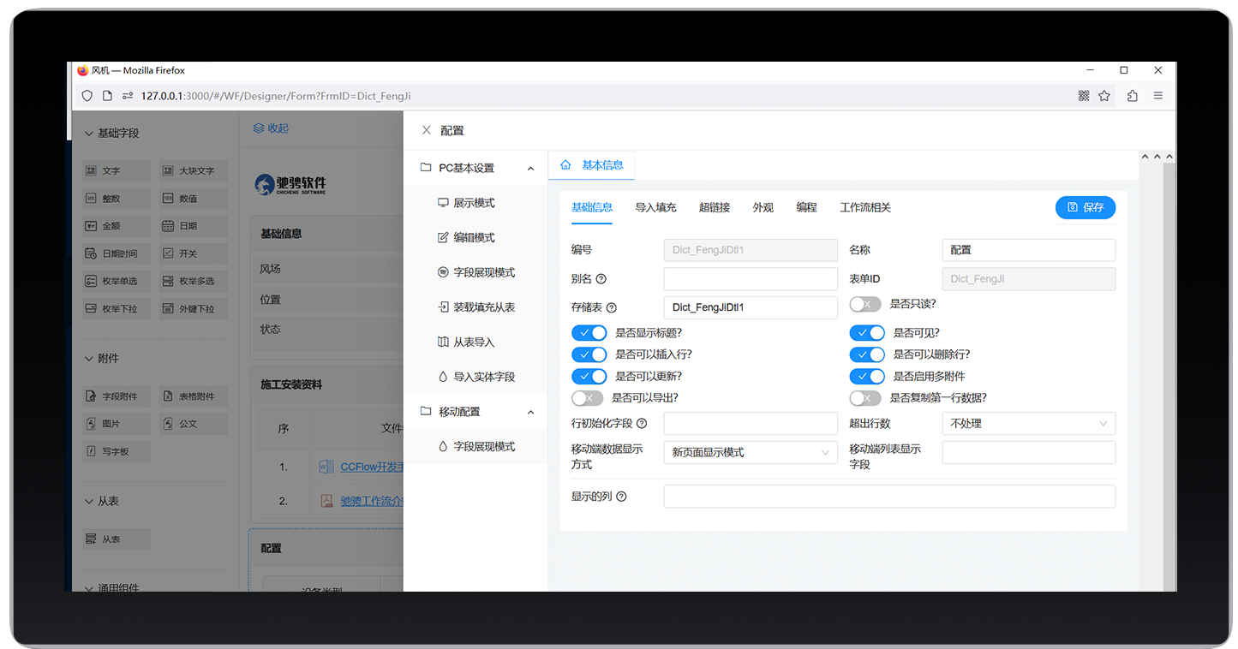1238x649 pixels.
Task: Select the 外键下拉 field component
Action: click(194, 308)
